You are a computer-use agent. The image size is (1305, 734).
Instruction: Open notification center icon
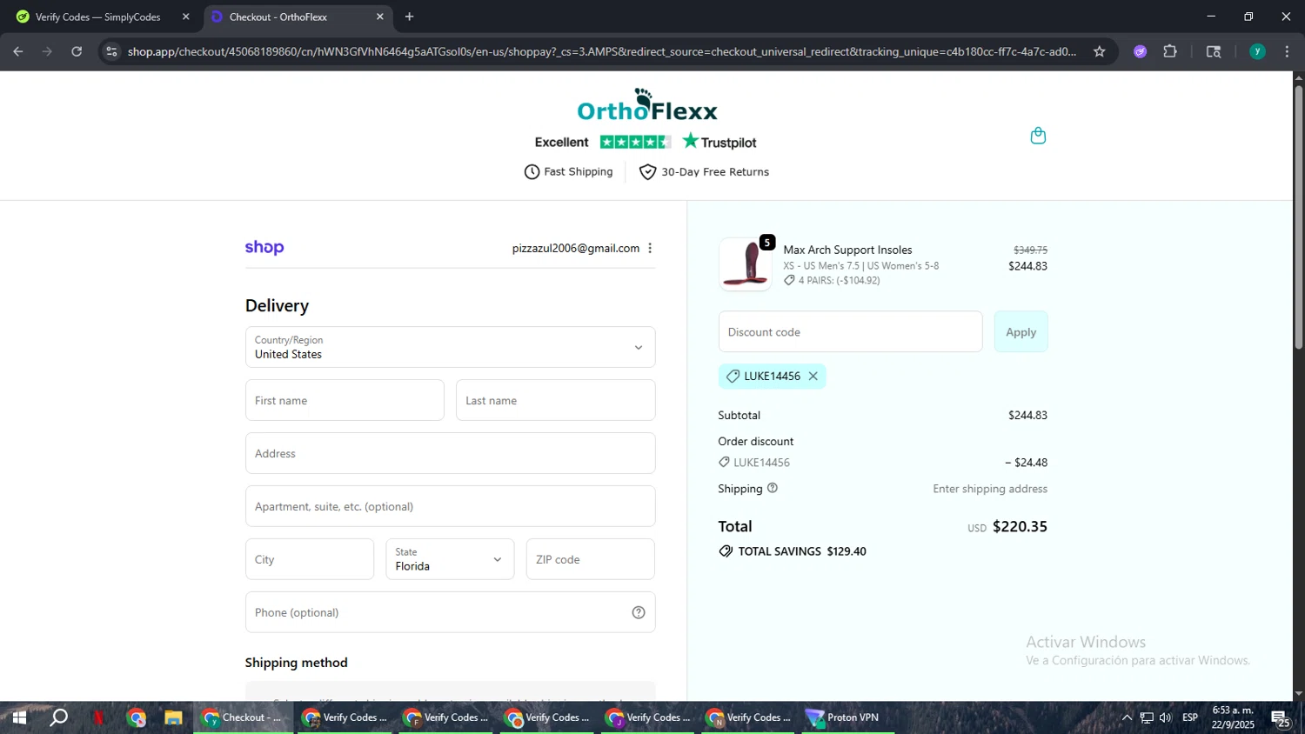1282,718
